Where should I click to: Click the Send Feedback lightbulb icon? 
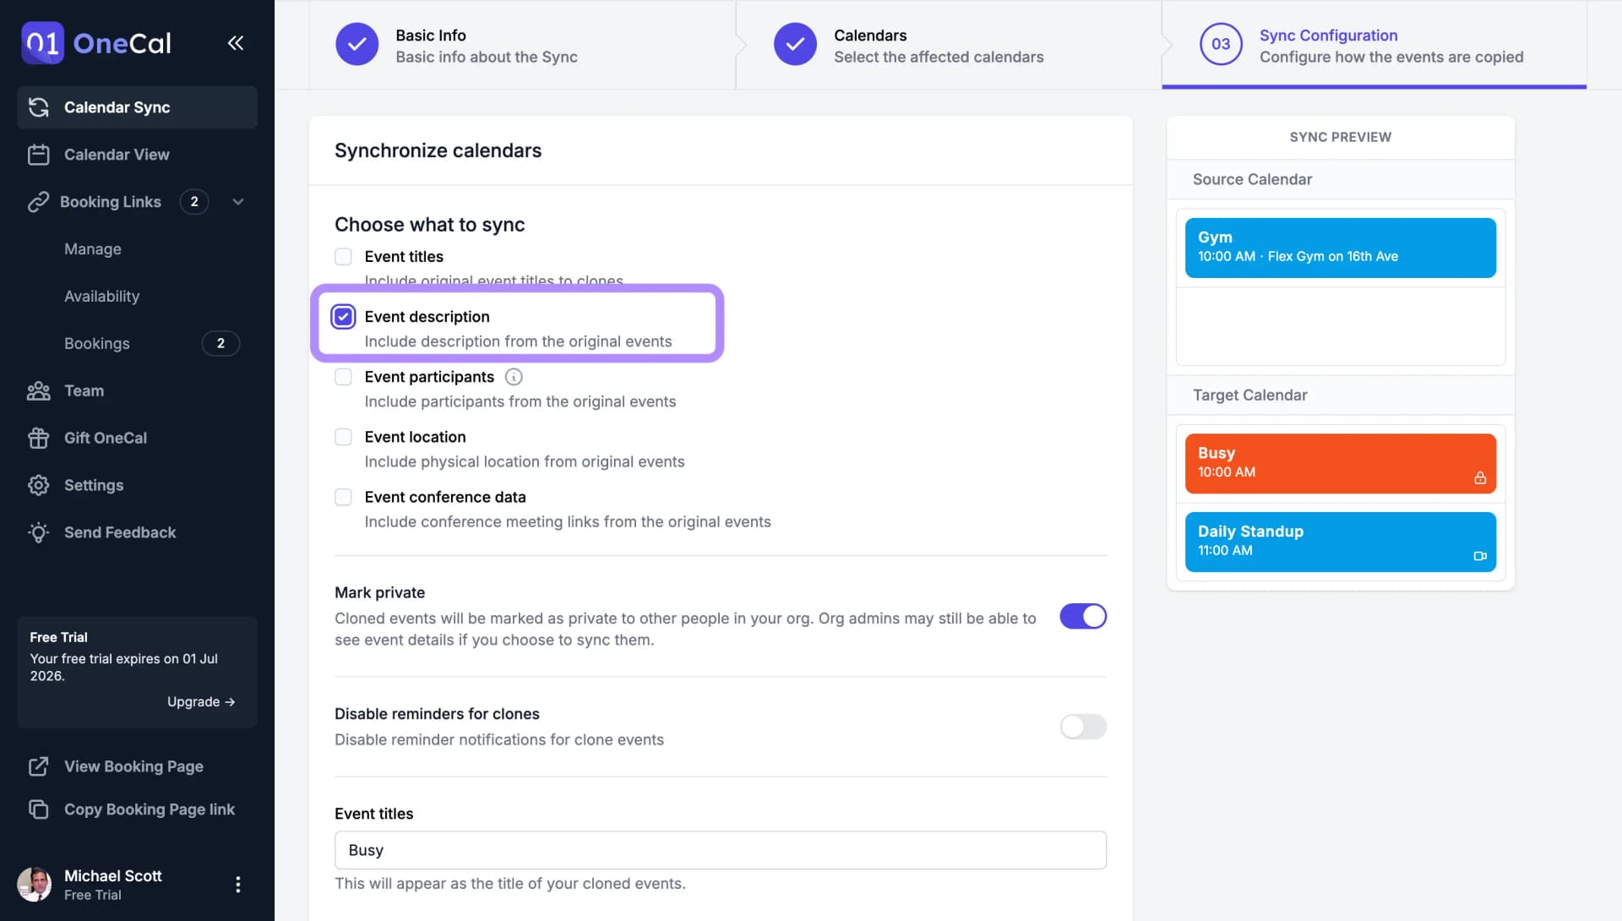38,532
